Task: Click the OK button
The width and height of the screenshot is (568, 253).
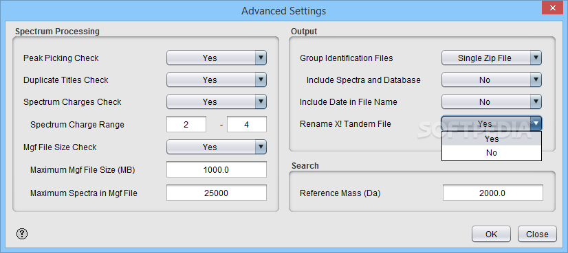Action: click(x=491, y=234)
